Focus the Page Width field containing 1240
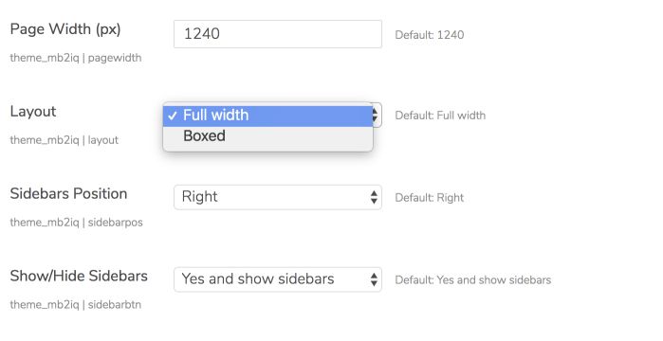 [278, 34]
